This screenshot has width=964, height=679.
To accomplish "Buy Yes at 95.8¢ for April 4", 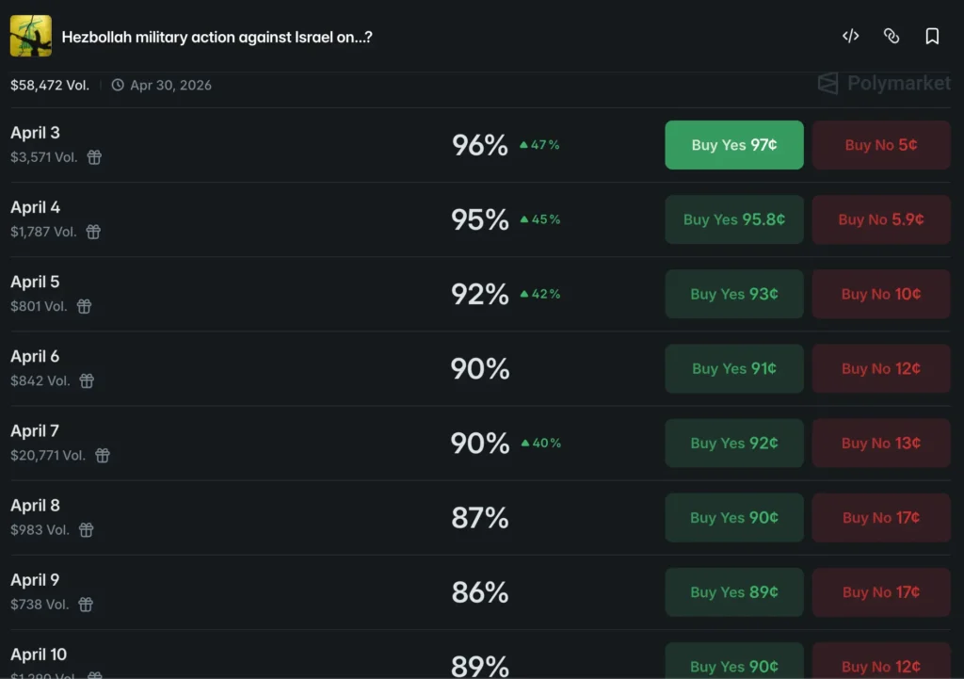I will 734,219.
